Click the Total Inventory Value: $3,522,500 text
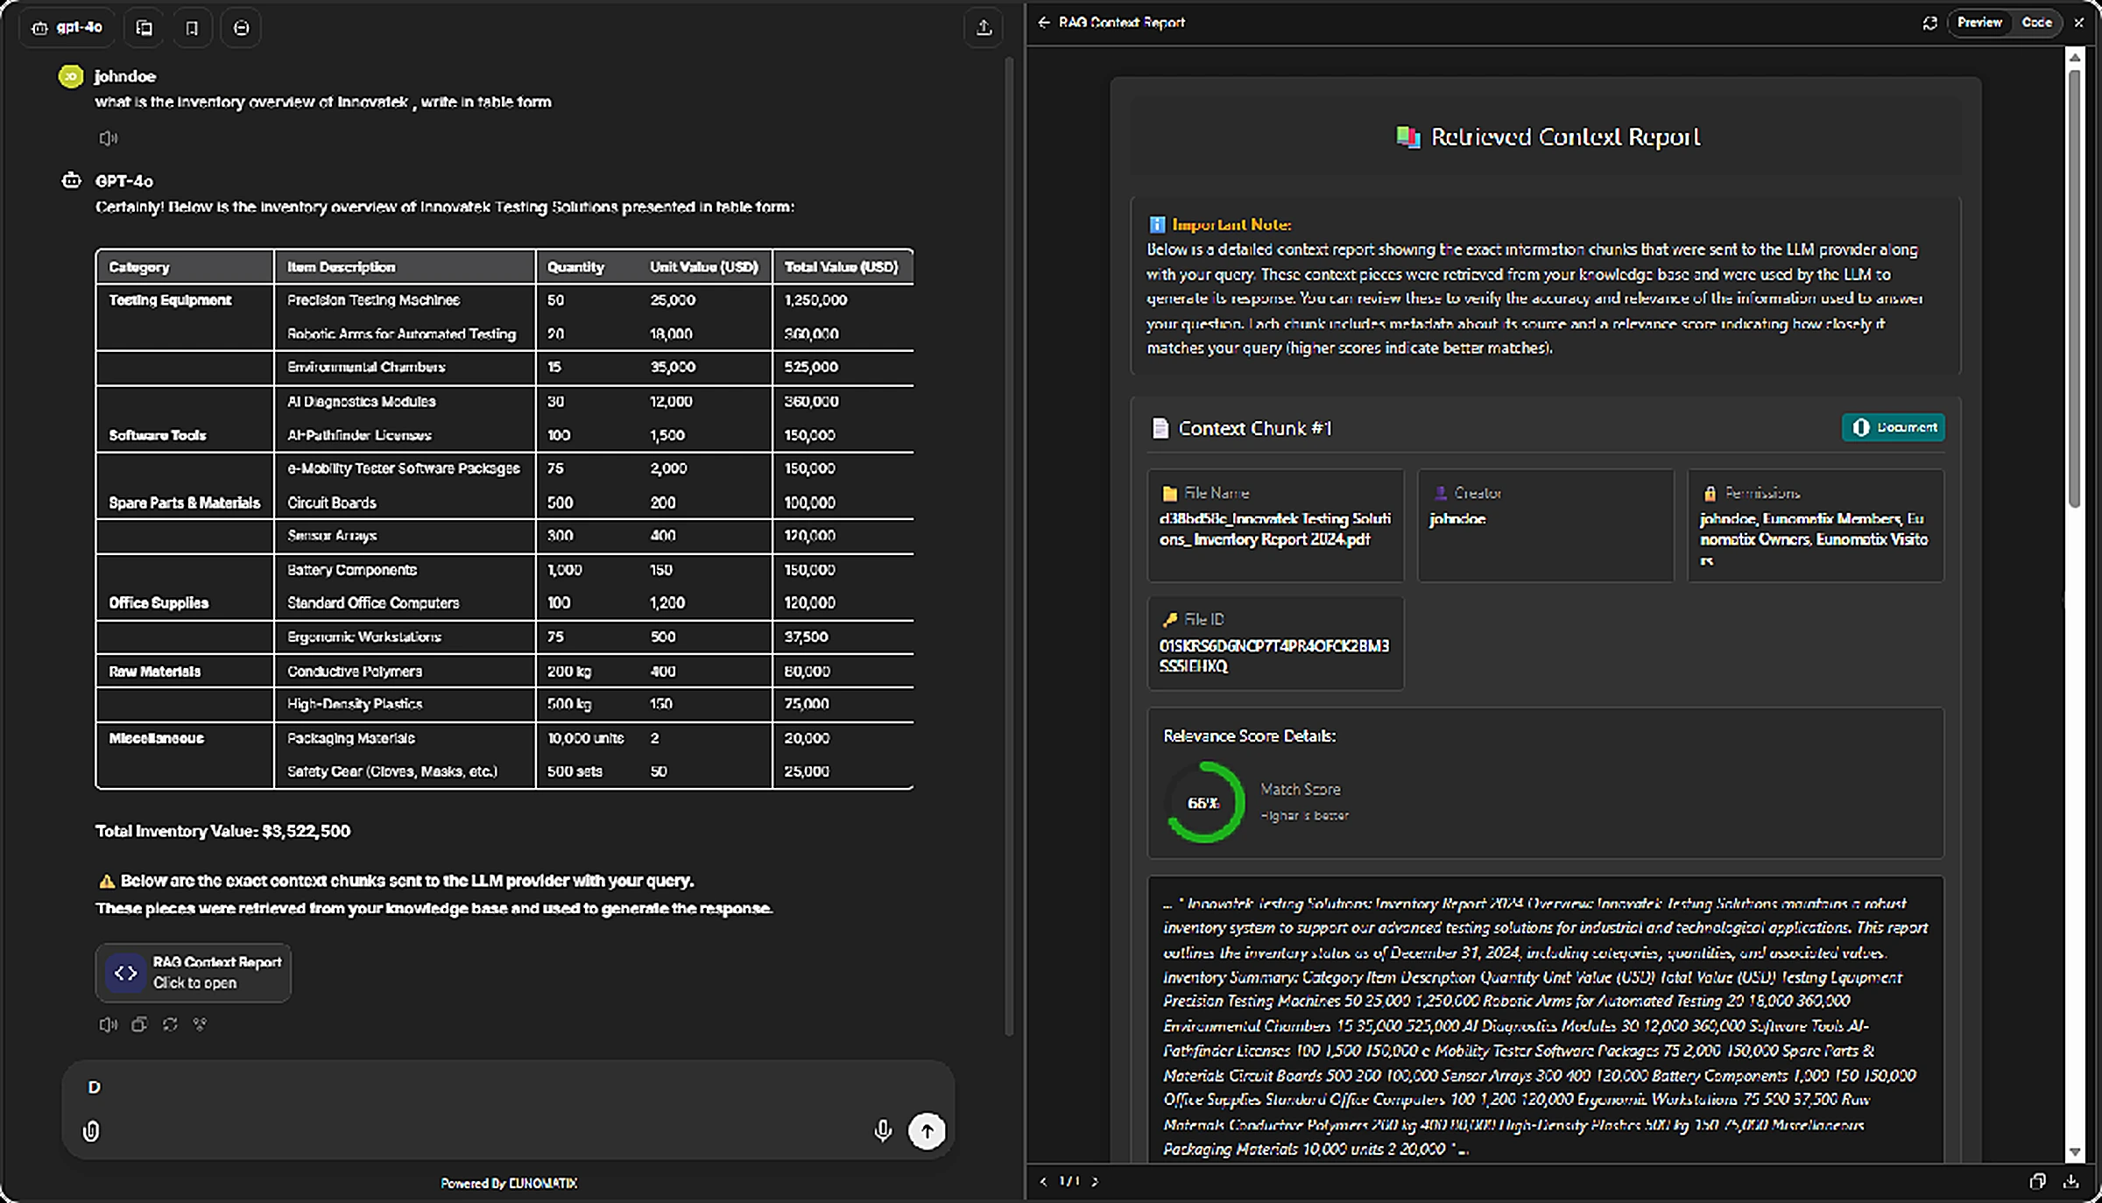2102x1203 pixels. click(x=222, y=831)
